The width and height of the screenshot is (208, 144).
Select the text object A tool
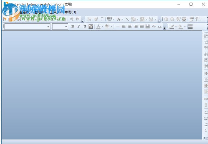click(x=119, y=19)
